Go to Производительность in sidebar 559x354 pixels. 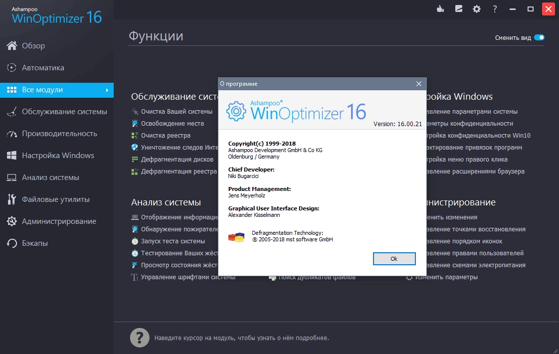57,134
